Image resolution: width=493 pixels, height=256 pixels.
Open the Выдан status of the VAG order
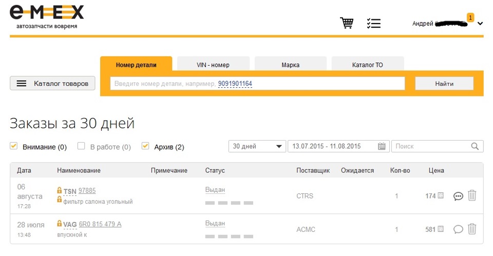pos(215,223)
